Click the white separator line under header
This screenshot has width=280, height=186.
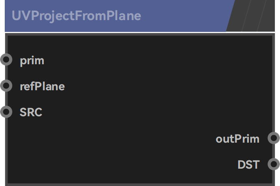pos(140,32)
